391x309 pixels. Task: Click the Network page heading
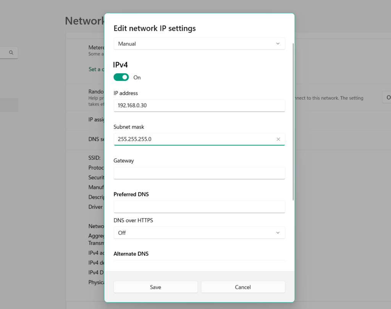[x=84, y=21]
